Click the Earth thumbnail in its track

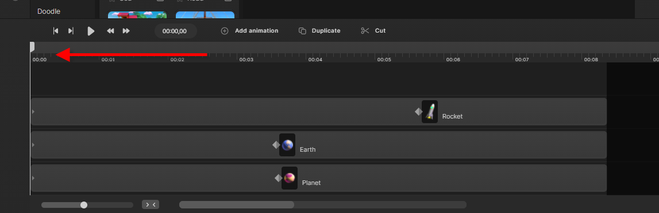pos(287,145)
